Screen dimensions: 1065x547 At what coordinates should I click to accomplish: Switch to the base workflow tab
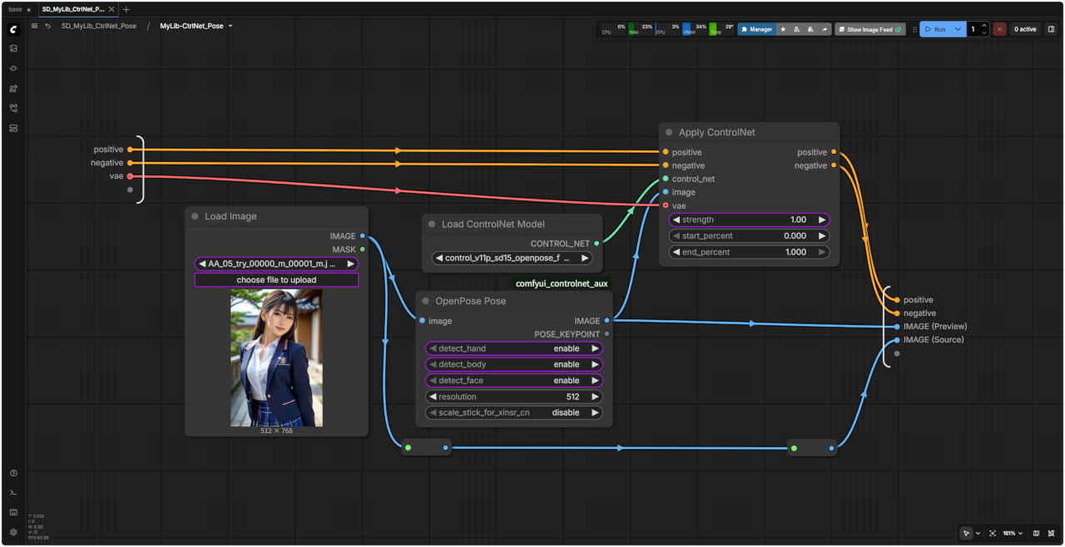point(15,9)
